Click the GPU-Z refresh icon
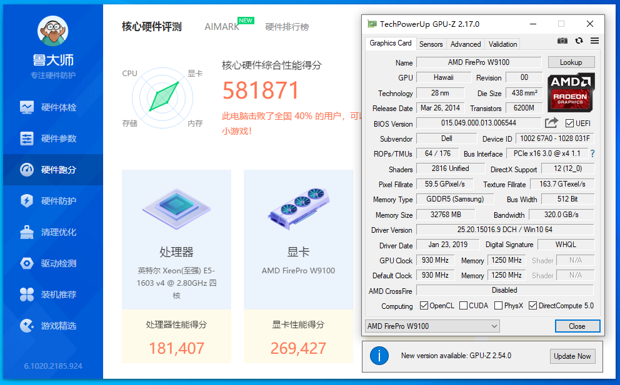This screenshot has height=385, width=620. pos(579,41)
